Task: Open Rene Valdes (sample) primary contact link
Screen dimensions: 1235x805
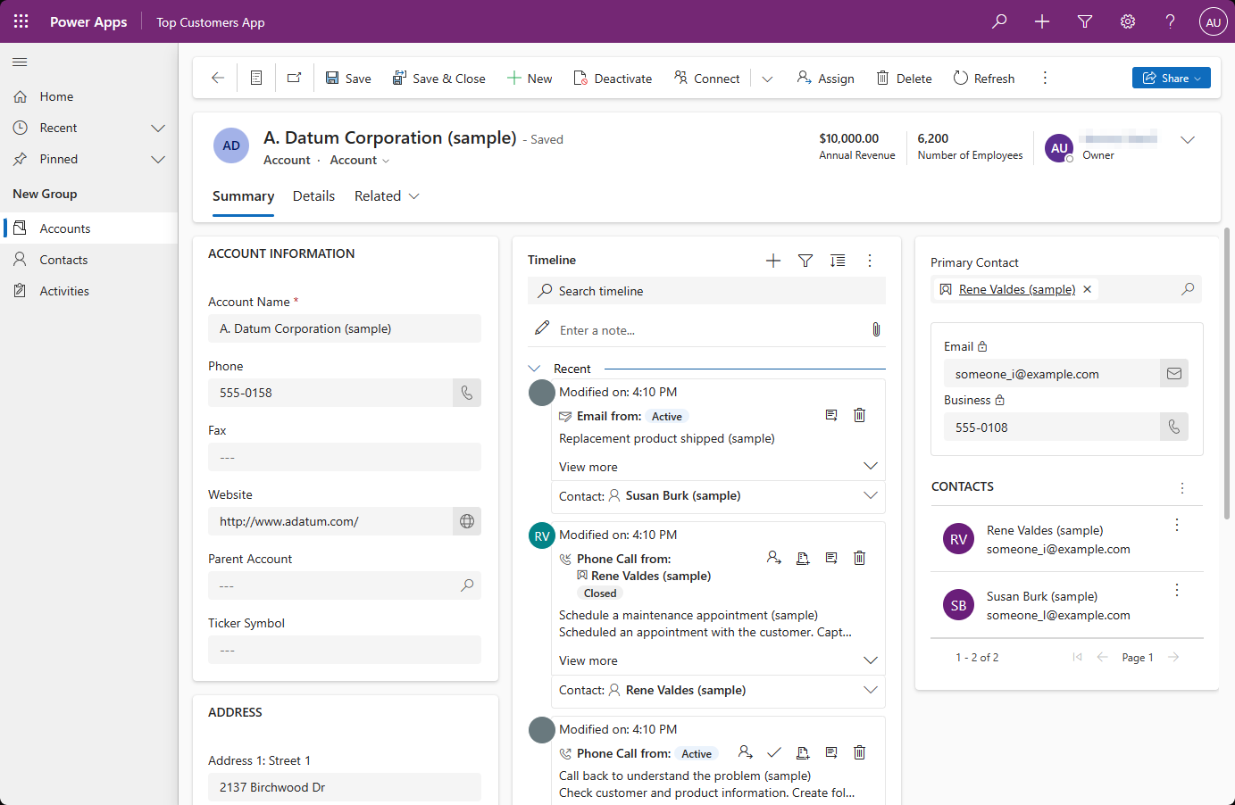Action: tap(1017, 289)
